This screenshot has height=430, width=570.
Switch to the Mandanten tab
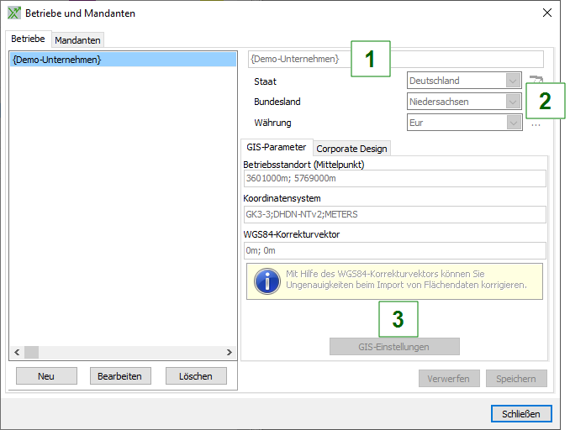pos(77,40)
